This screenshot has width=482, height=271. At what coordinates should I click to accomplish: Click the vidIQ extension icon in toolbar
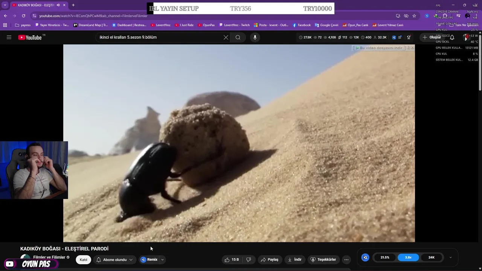427,16
